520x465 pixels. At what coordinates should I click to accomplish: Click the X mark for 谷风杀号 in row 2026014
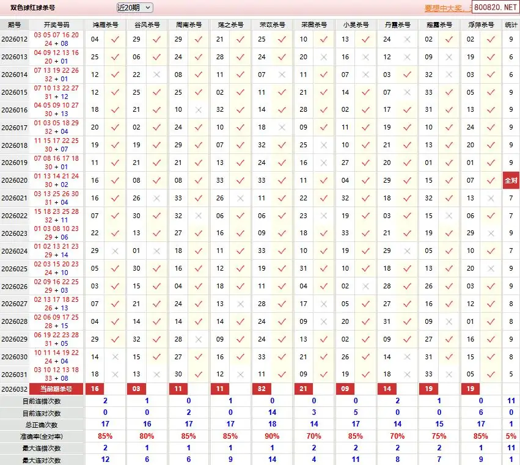pos(157,75)
